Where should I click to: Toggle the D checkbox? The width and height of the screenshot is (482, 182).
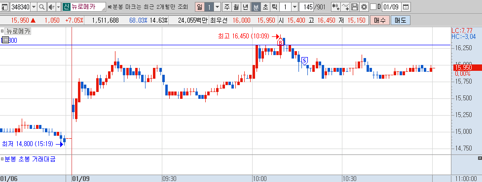pos(373,6)
